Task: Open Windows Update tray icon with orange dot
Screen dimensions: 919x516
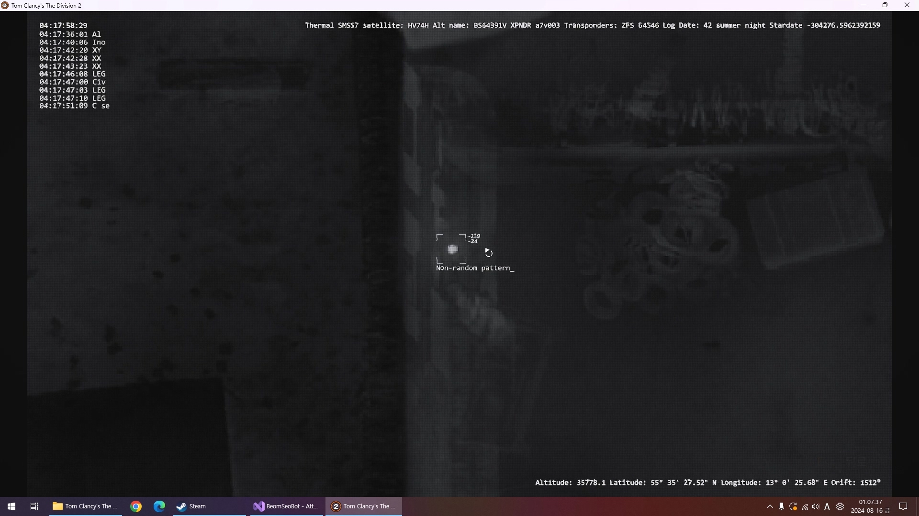Action: pyautogui.click(x=793, y=506)
